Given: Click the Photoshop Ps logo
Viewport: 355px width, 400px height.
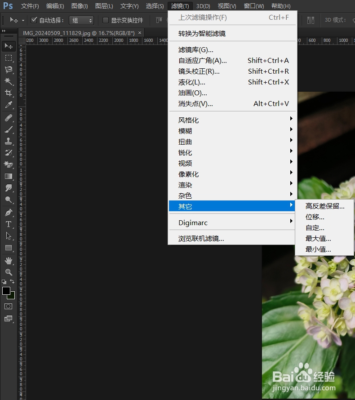Looking at the screenshot, I should 8,5.
